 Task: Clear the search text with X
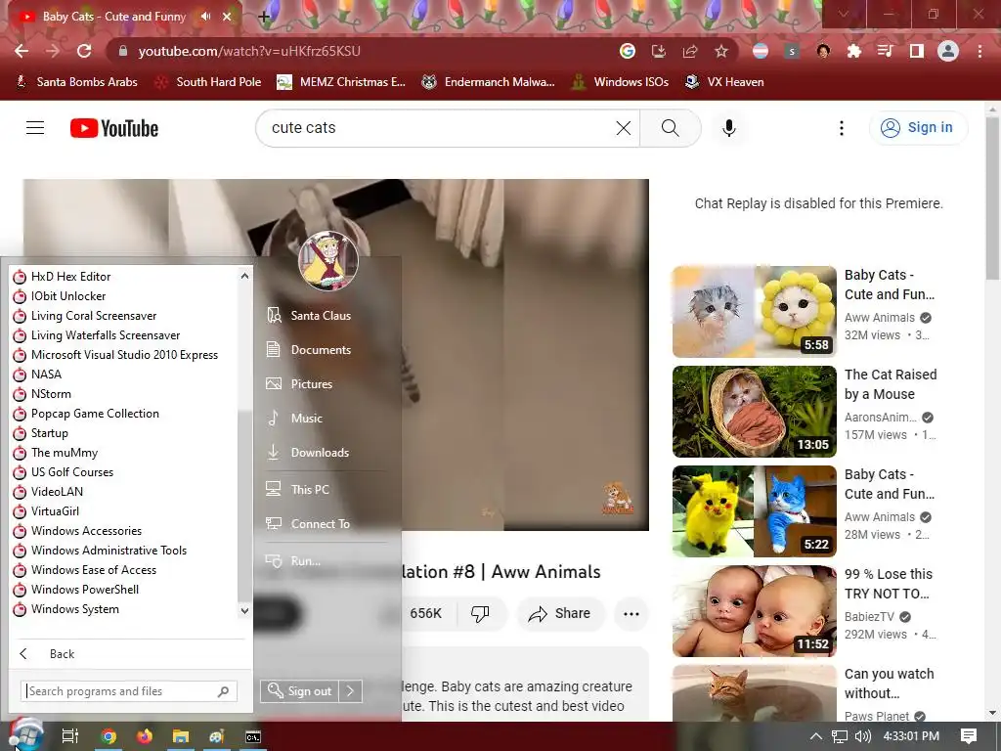pos(624,128)
